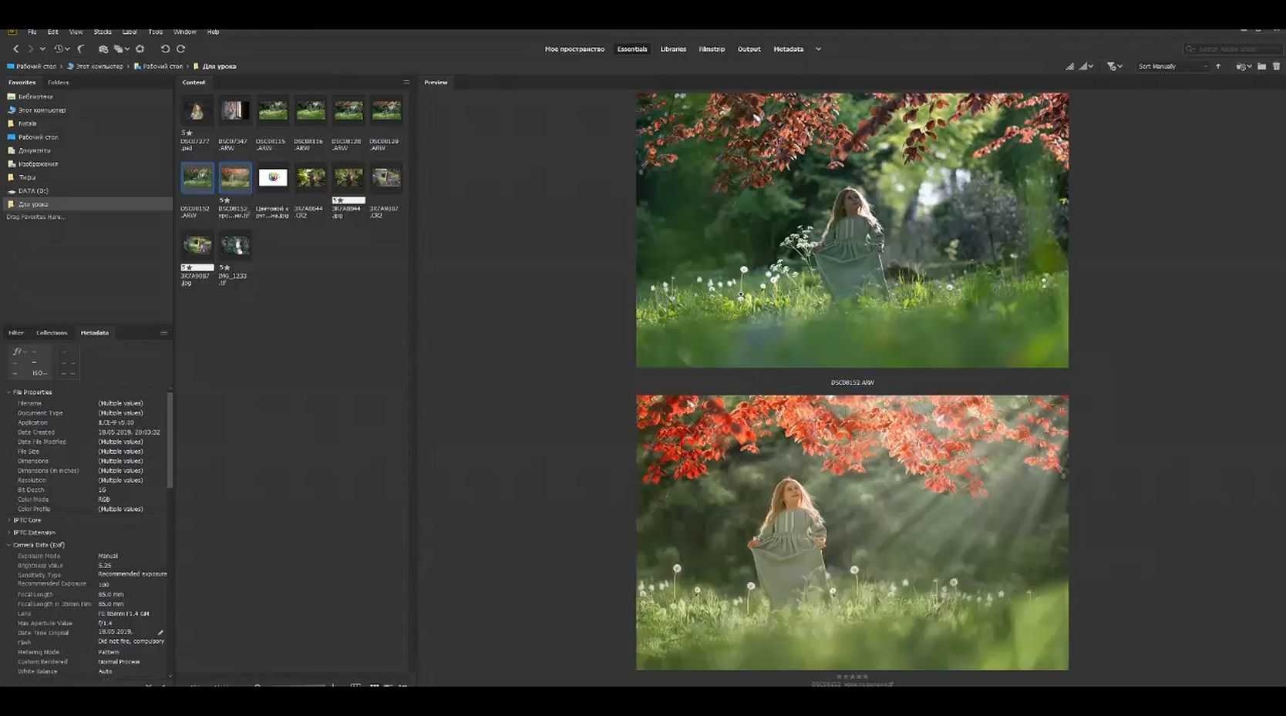
Task: Open the File menu
Action: pos(32,32)
